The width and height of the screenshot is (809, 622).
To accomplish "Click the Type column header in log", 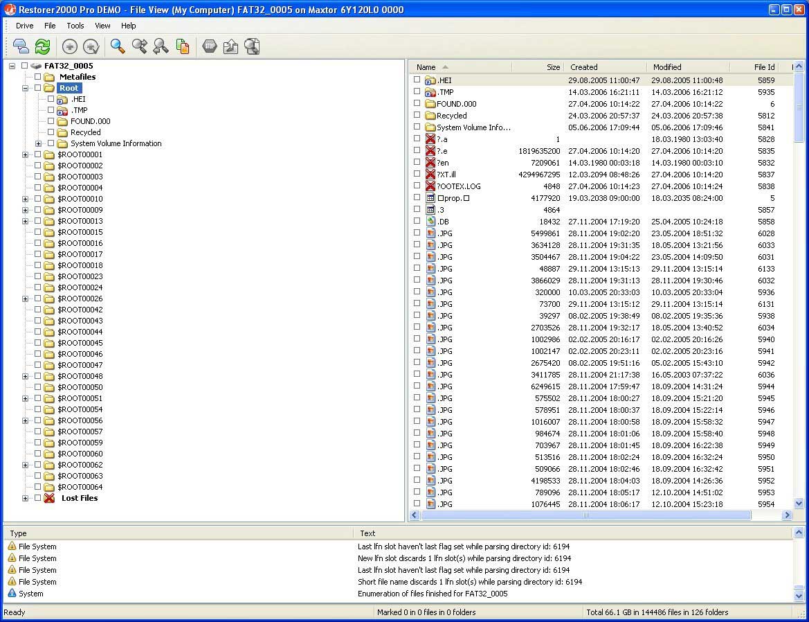I will 179,533.
